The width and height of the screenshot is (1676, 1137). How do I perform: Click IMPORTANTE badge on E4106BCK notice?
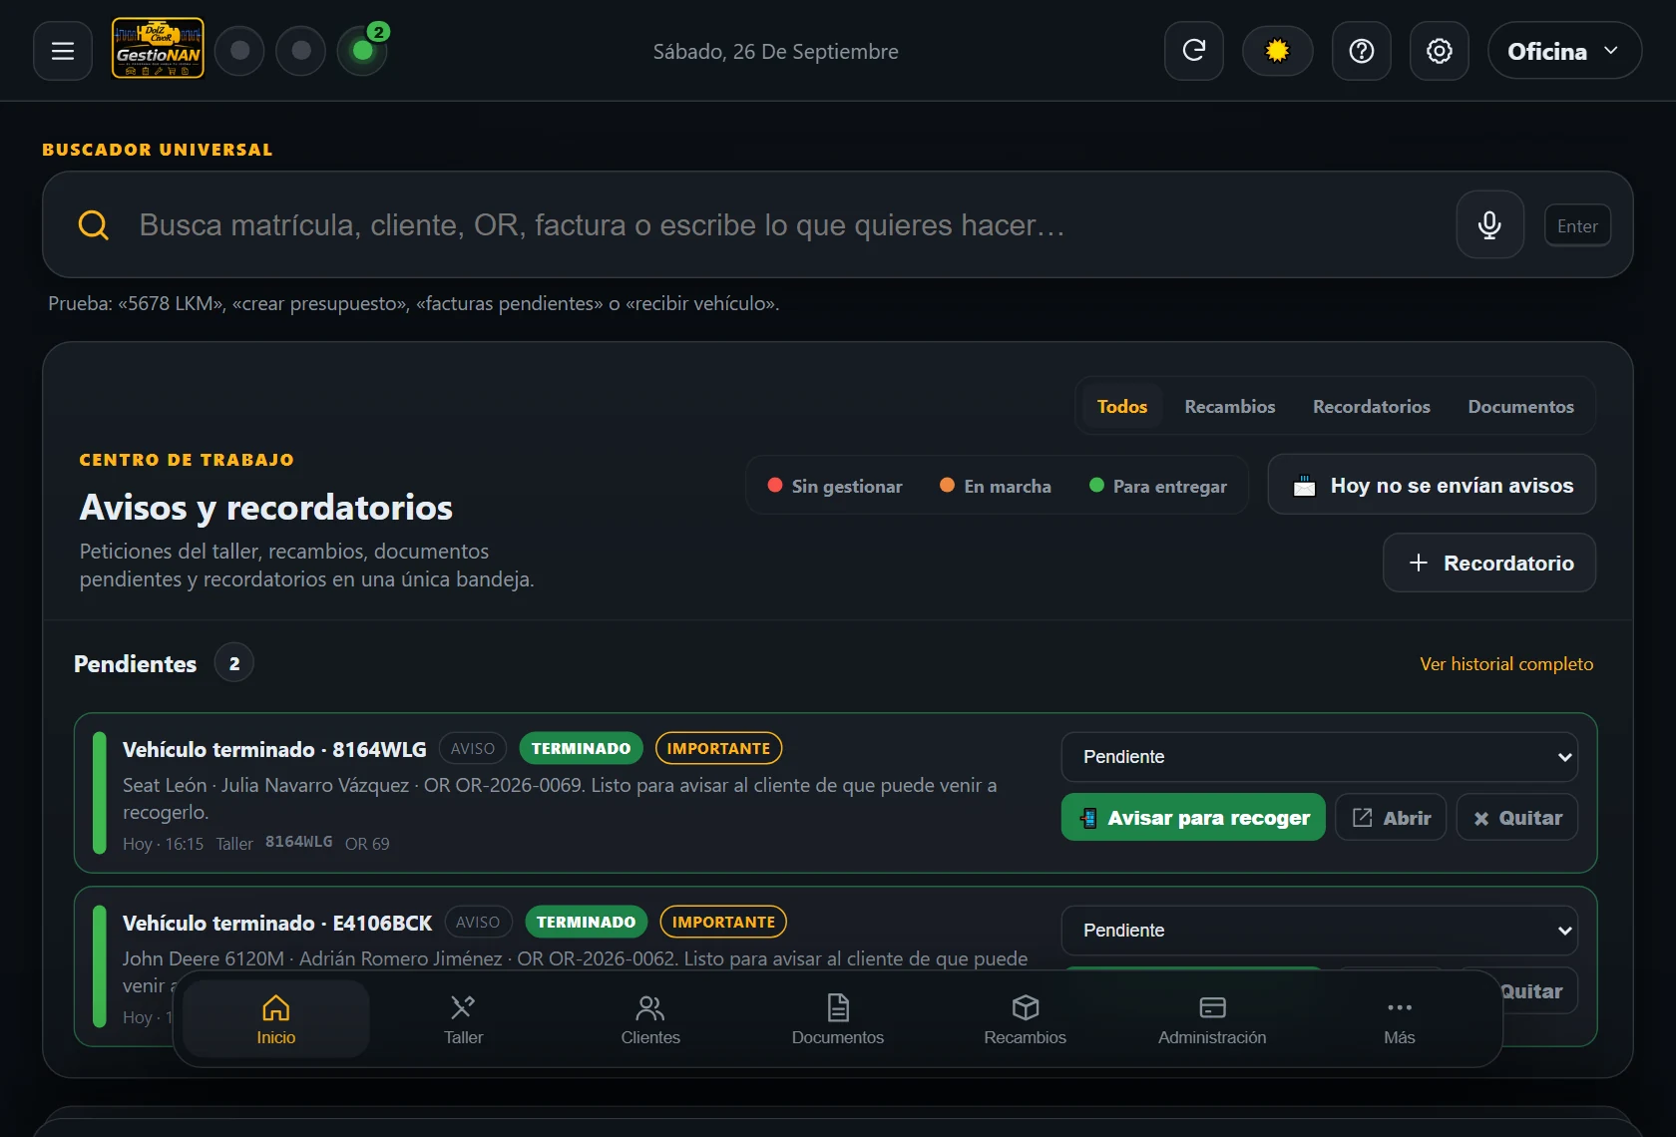tap(723, 923)
